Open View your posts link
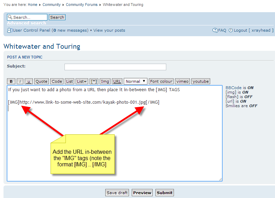The height and width of the screenshot is (198, 275). (x=109, y=30)
